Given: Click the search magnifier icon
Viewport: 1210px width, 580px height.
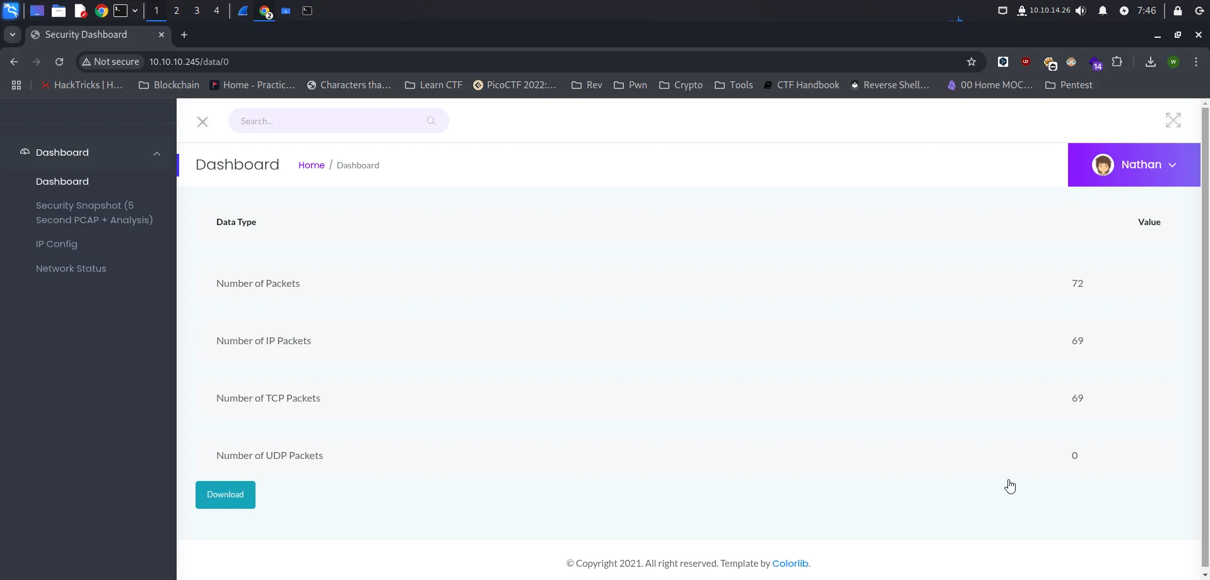Looking at the screenshot, I should 431,121.
